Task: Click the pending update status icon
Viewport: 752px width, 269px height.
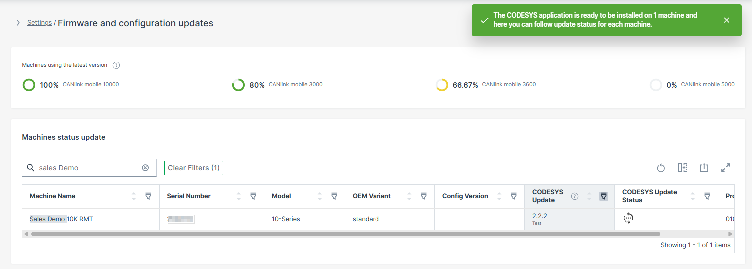Action: 628,218
